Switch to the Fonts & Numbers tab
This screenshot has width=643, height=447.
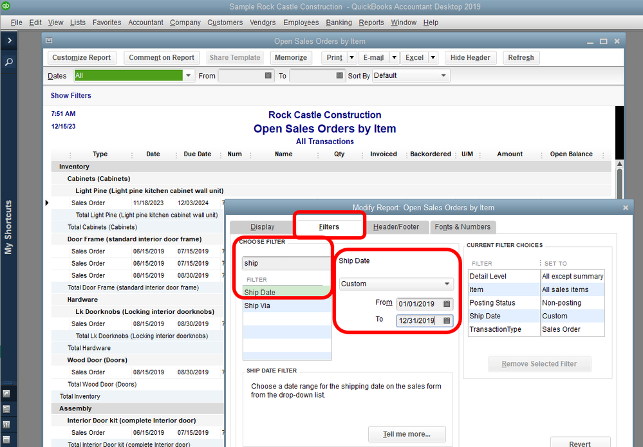point(463,227)
